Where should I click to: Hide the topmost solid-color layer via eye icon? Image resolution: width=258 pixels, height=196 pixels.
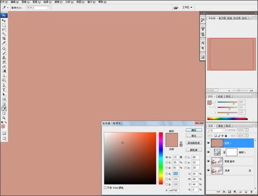(x=208, y=143)
